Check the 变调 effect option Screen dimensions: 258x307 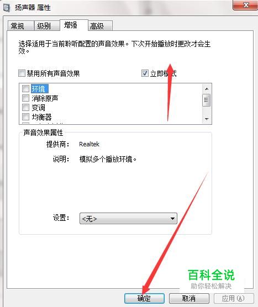click(25, 107)
